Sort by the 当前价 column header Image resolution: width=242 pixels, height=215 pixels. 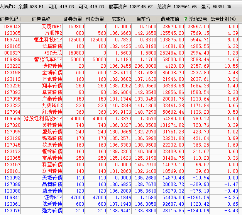tap(143, 19)
